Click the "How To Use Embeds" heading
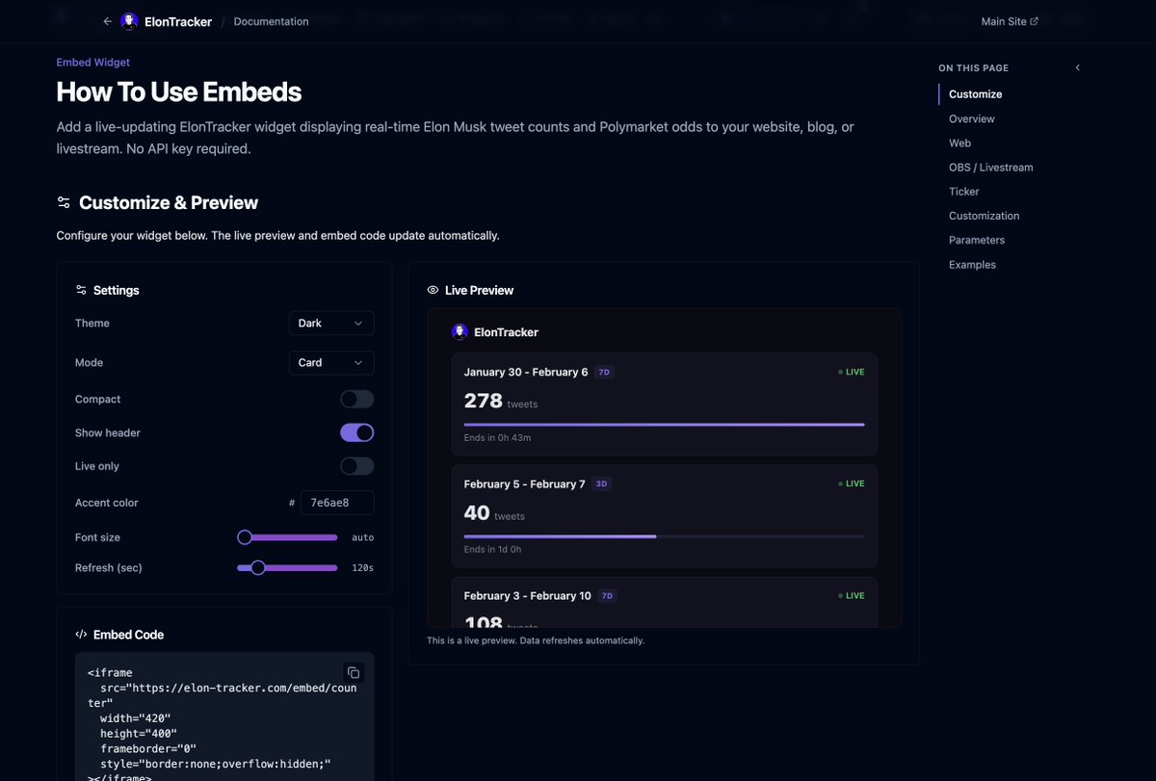Viewport: 1156px width, 781px height. [179, 92]
